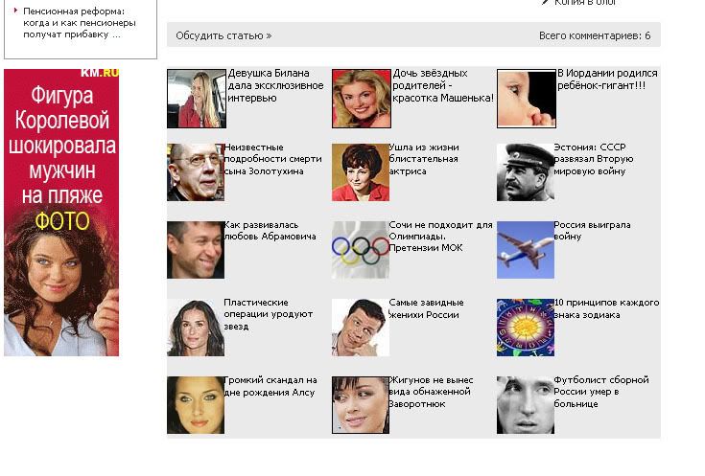Open headline В Иордании родился ребёнок-гигант
The width and height of the screenshot is (705, 476).
point(607,79)
